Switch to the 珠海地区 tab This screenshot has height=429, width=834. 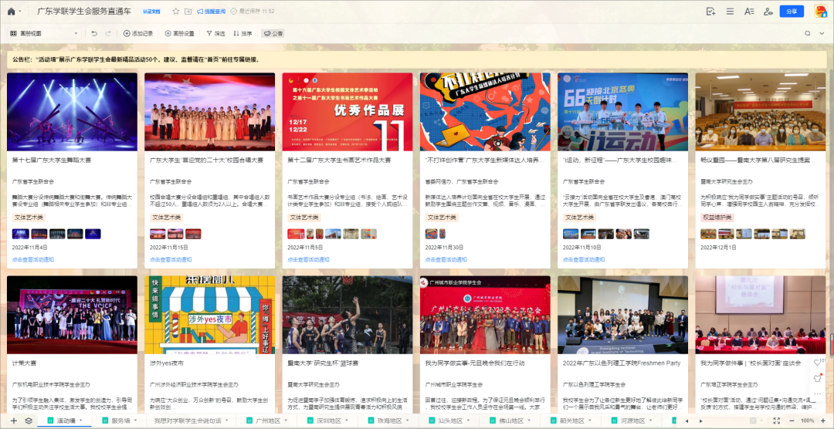coord(390,421)
